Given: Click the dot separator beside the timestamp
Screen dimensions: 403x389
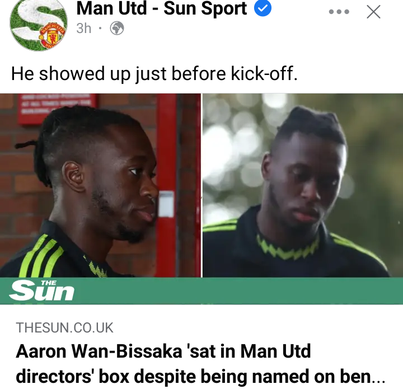Looking at the screenshot, I should click(x=100, y=28).
